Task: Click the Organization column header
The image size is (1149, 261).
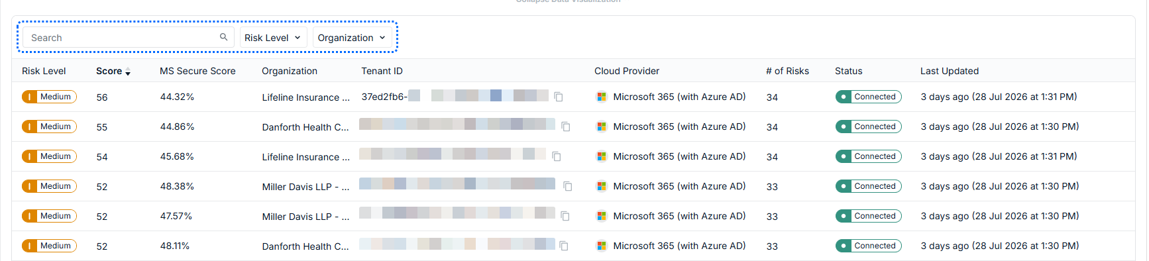Action: (x=290, y=71)
